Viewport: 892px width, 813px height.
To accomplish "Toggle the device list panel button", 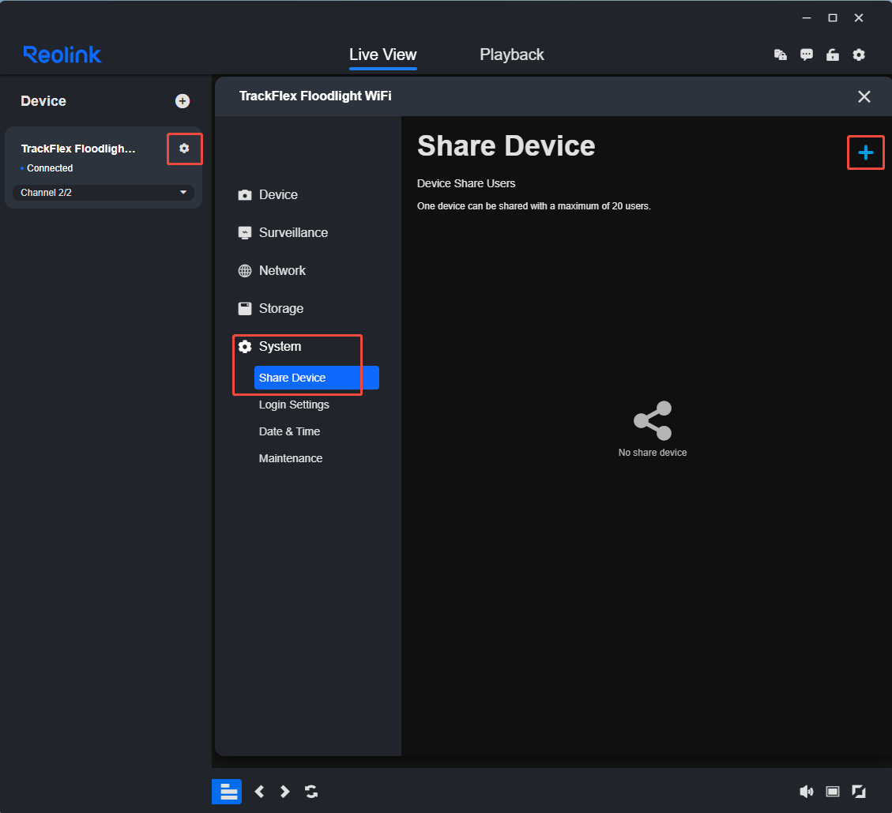I will [227, 792].
